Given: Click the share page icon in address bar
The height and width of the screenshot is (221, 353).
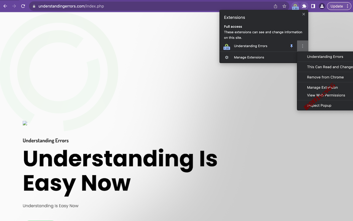Looking at the screenshot, I should pos(276,6).
